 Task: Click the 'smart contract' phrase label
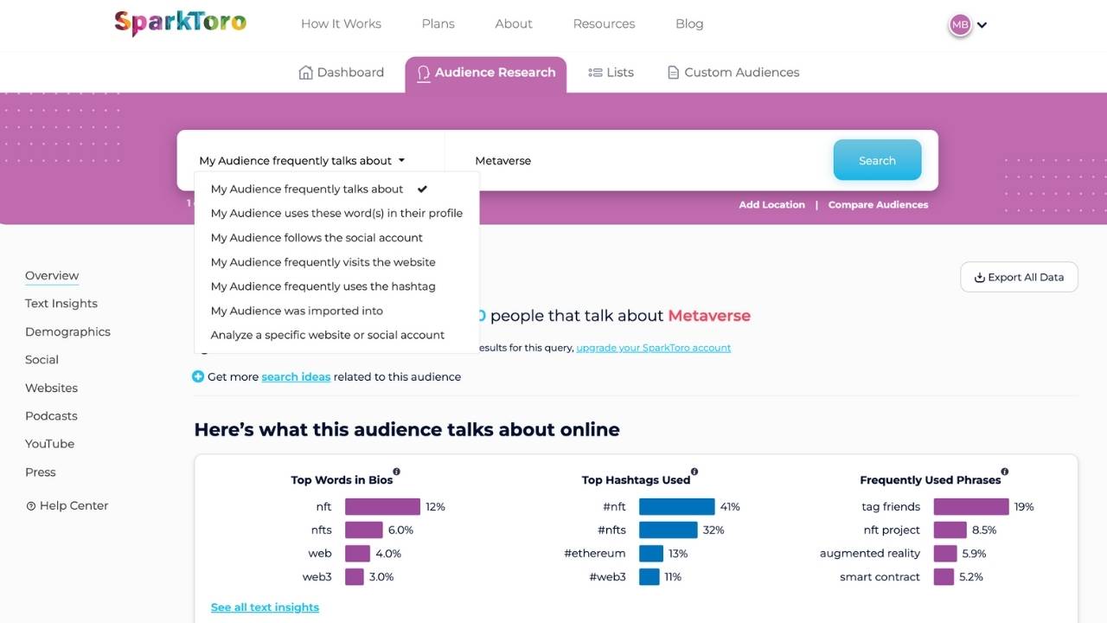(x=880, y=577)
